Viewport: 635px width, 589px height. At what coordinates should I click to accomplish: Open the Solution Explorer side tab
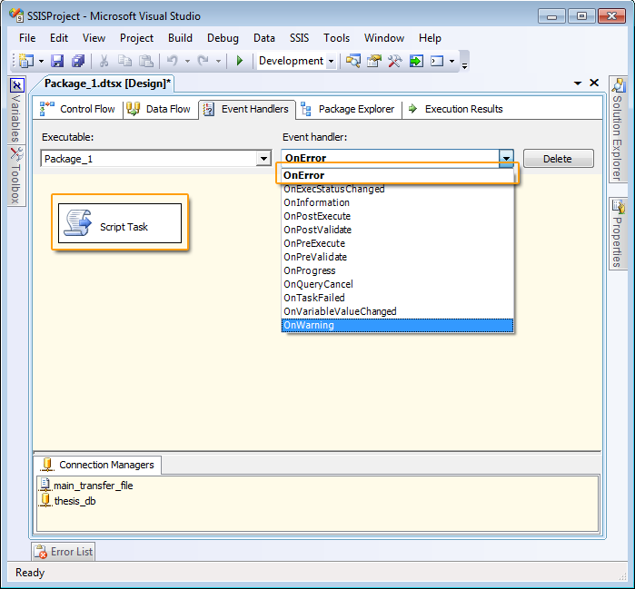coord(618,130)
